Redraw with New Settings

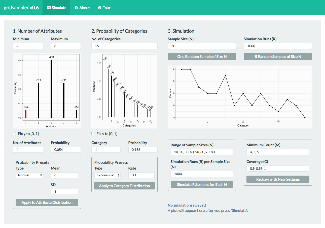coord(278,179)
